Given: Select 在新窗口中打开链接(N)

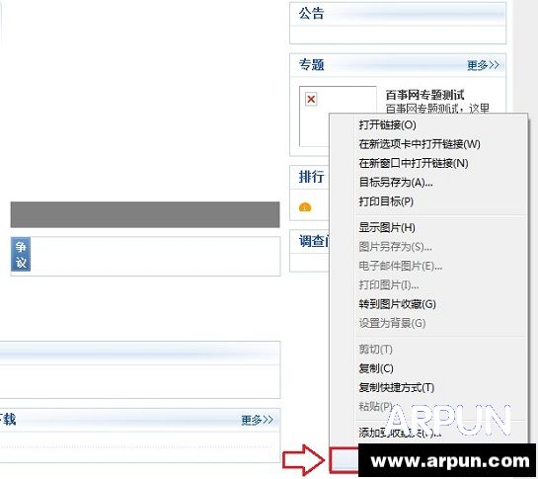Looking at the screenshot, I should tap(414, 163).
